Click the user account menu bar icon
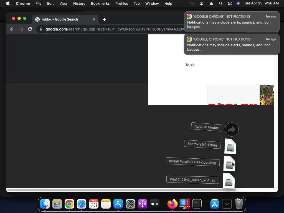 (x=201, y=3)
